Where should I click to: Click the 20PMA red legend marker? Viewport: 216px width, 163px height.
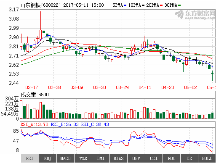pyautogui.click(x=161, y=5)
